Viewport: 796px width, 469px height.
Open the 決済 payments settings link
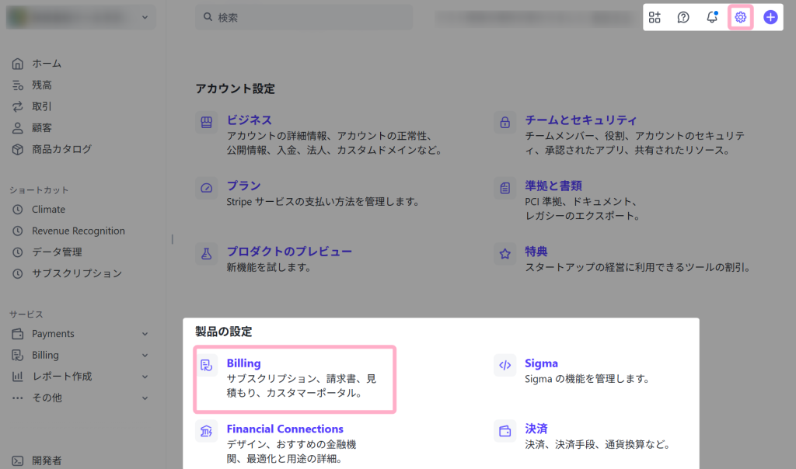[x=536, y=429]
